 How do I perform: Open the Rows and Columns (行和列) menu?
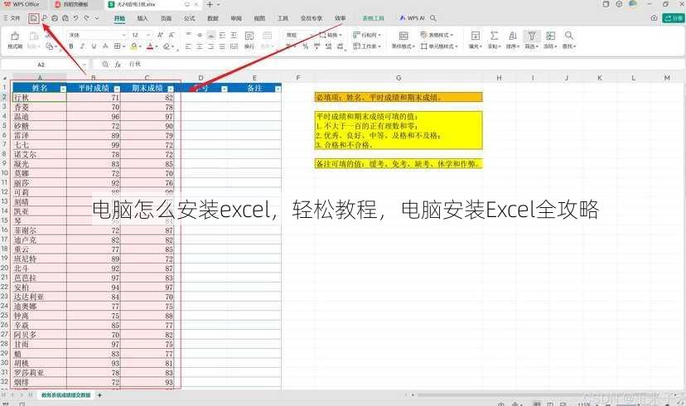pos(368,35)
